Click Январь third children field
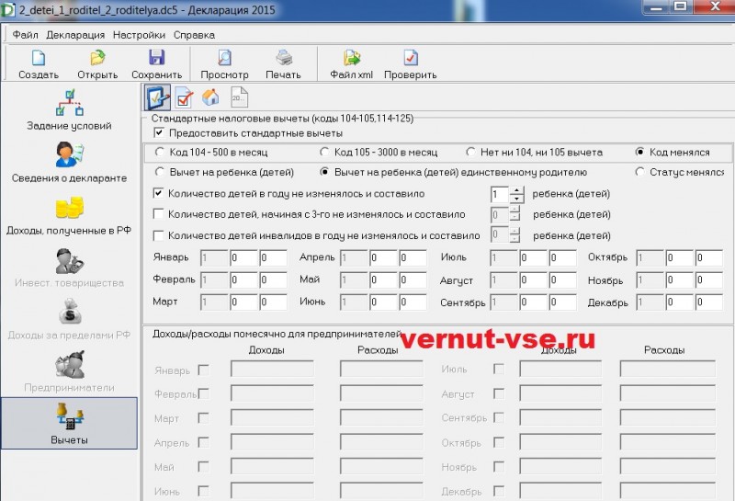This screenshot has width=735, height=501. coord(273,257)
